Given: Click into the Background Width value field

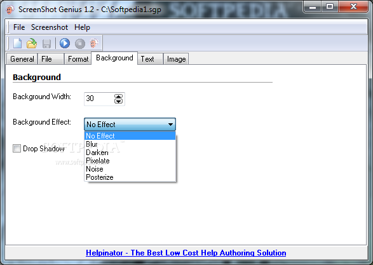Looking at the screenshot, I should coord(99,99).
